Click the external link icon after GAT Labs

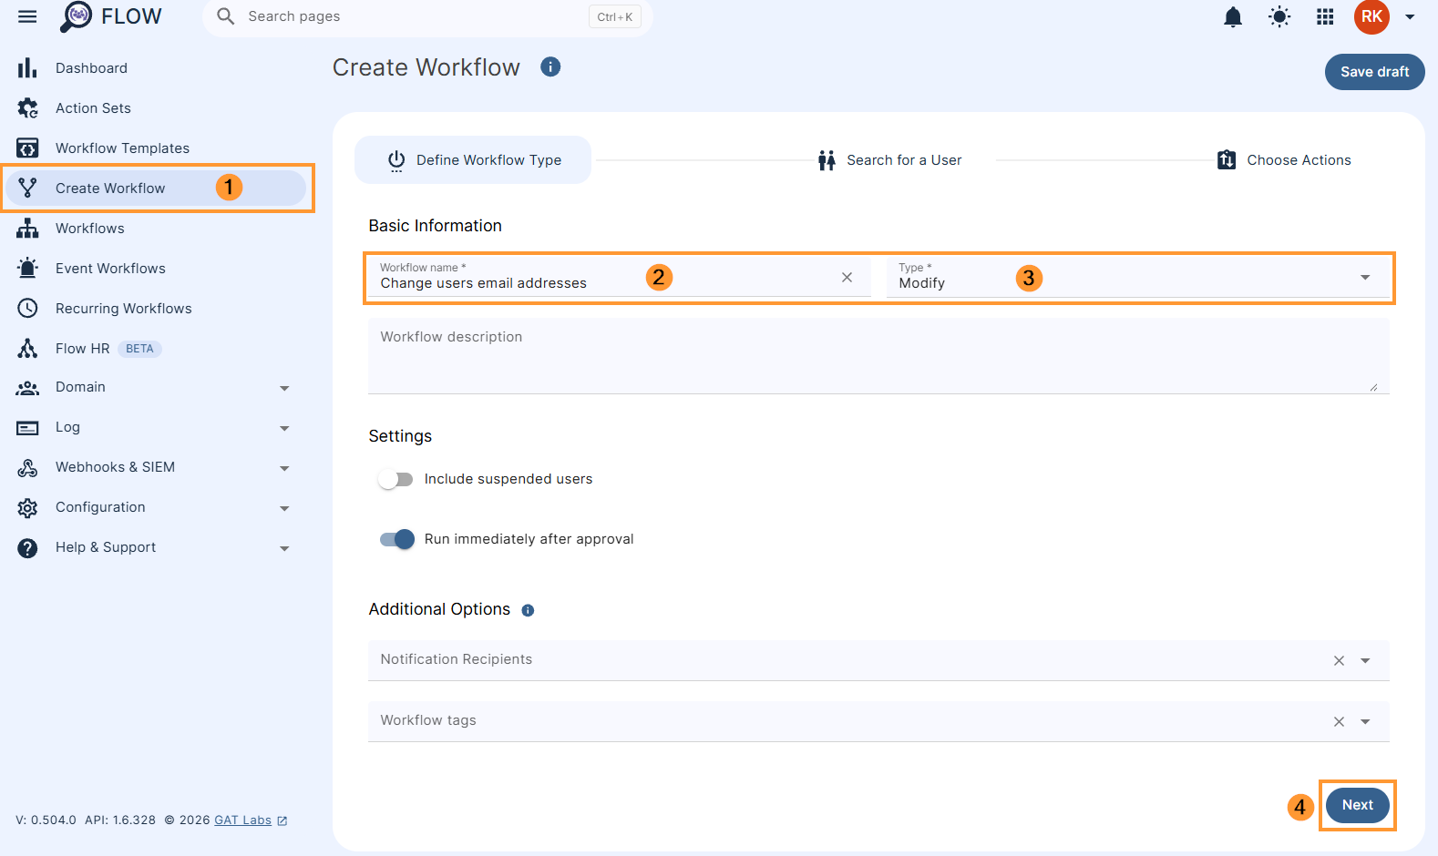point(282,820)
